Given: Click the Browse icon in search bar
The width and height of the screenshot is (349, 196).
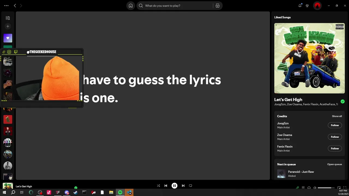Looking at the screenshot, I should [x=218, y=5].
